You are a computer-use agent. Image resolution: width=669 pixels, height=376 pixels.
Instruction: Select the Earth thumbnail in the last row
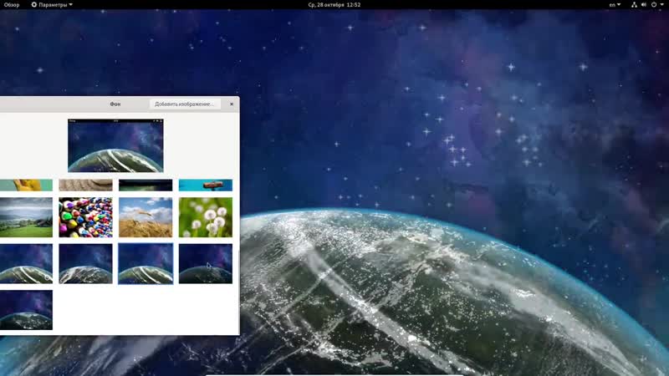click(26, 310)
